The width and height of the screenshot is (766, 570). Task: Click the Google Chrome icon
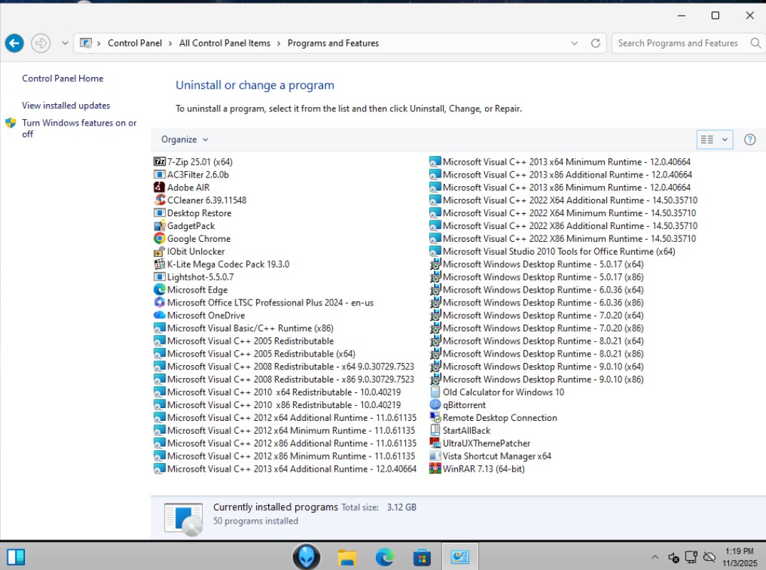tap(159, 238)
